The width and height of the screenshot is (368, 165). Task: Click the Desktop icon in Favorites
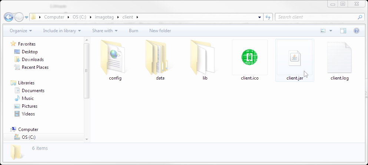point(17,51)
